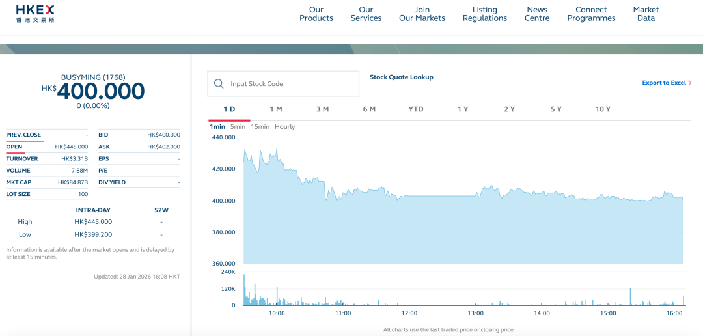Click Export to Excel link
The image size is (703, 336).
click(664, 83)
